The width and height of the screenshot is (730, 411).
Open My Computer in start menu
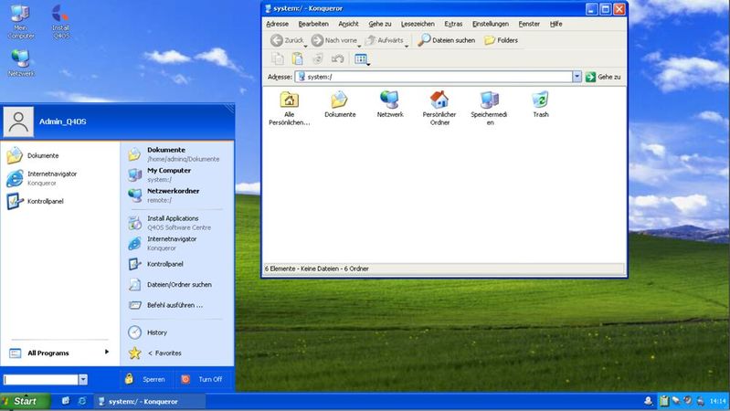click(177, 174)
